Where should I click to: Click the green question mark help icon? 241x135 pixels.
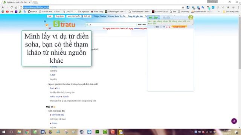(191, 17)
